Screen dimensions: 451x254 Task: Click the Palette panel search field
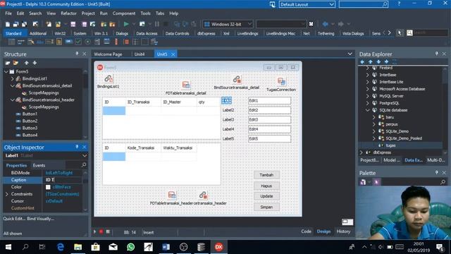[x=414, y=182]
